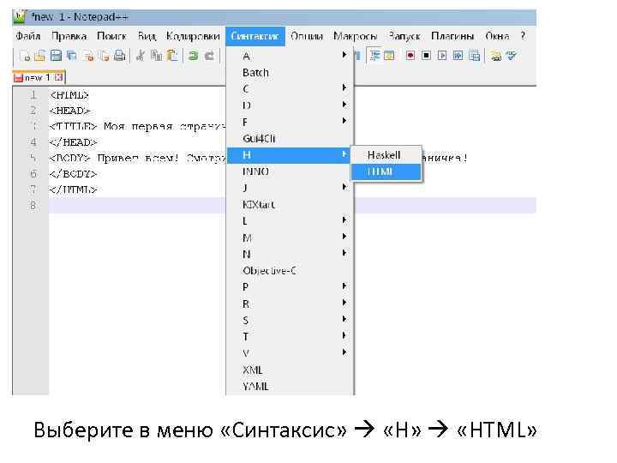Image resolution: width=617 pixels, height=463 pixels.
Task: Select HTML in the H submenu
Action: tap(386, 172)
